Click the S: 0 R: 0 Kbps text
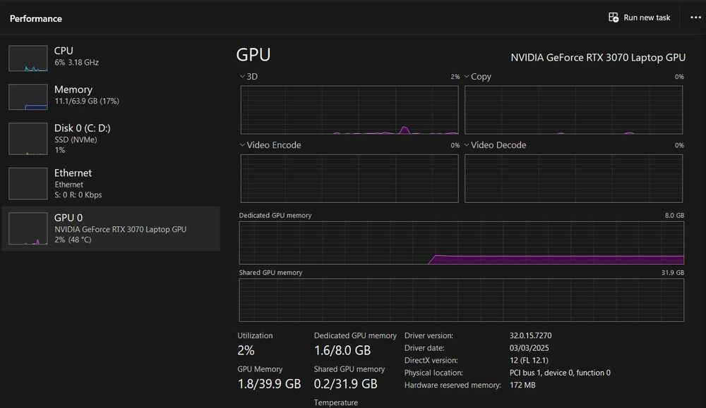The width and height of the screenshot is (706, 408). (78, 195)
